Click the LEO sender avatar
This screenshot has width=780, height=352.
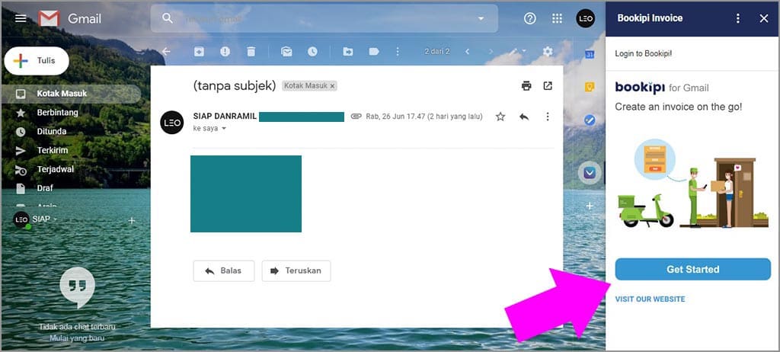coord(172,123)
